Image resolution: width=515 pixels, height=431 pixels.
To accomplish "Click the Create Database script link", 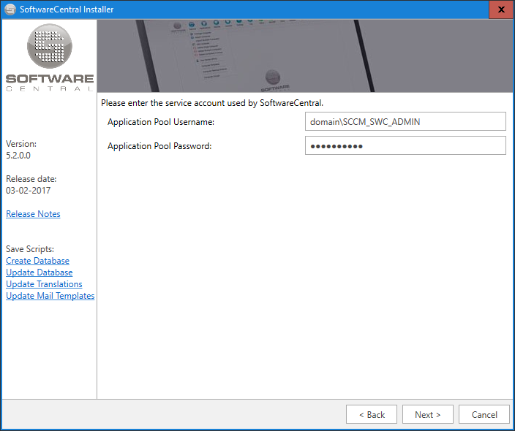I will (37, 261).
